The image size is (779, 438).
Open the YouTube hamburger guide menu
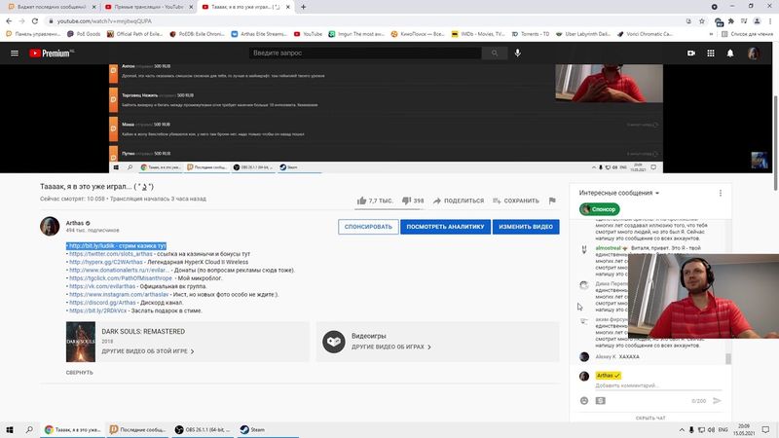tap(14, 53)
